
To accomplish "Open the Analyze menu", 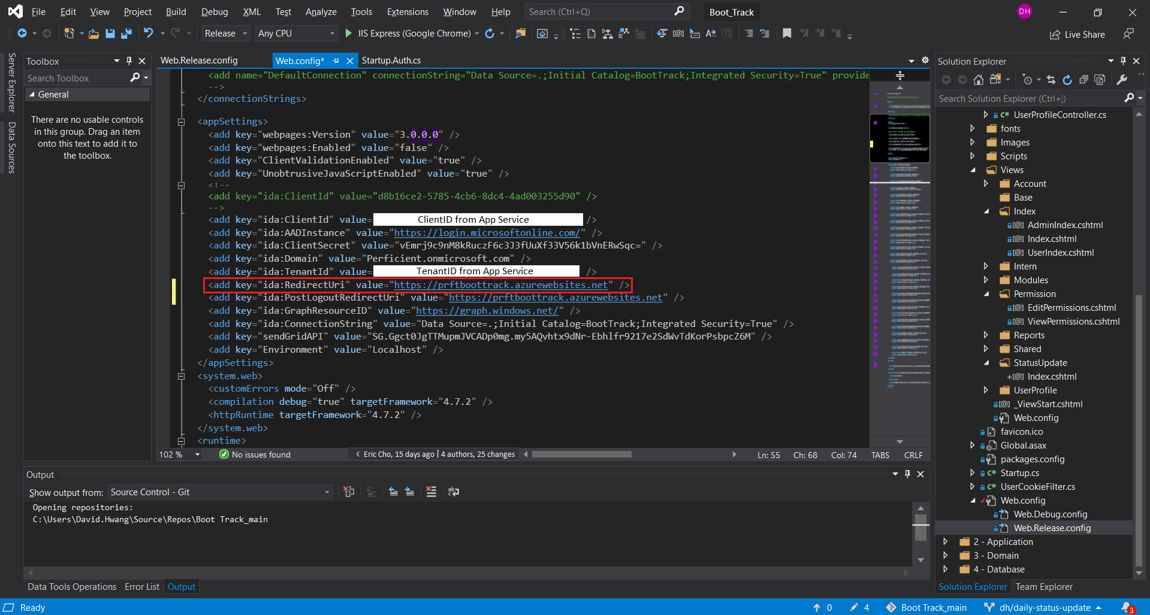I will pyautogui.click(x=321, y=12).
